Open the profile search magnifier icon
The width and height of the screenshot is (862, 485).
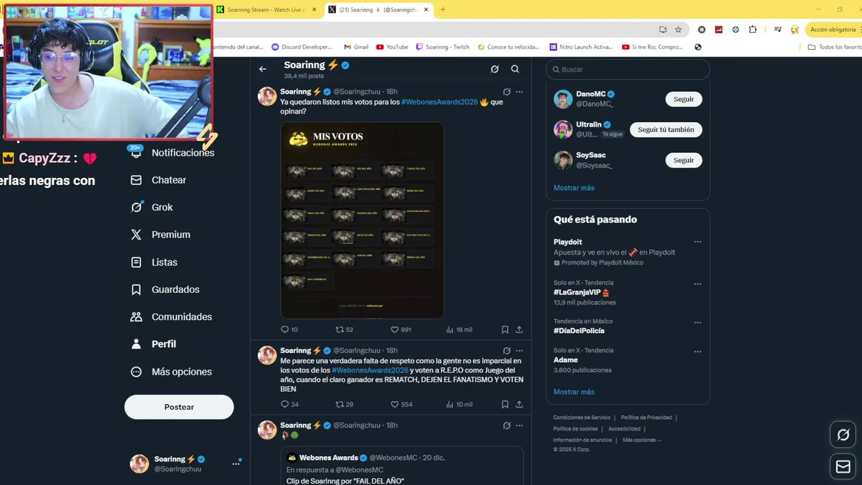(x=515, y=69)
